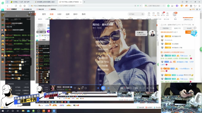Open the new tab plus button
The image size is (202, 113).
coord(84,2)
